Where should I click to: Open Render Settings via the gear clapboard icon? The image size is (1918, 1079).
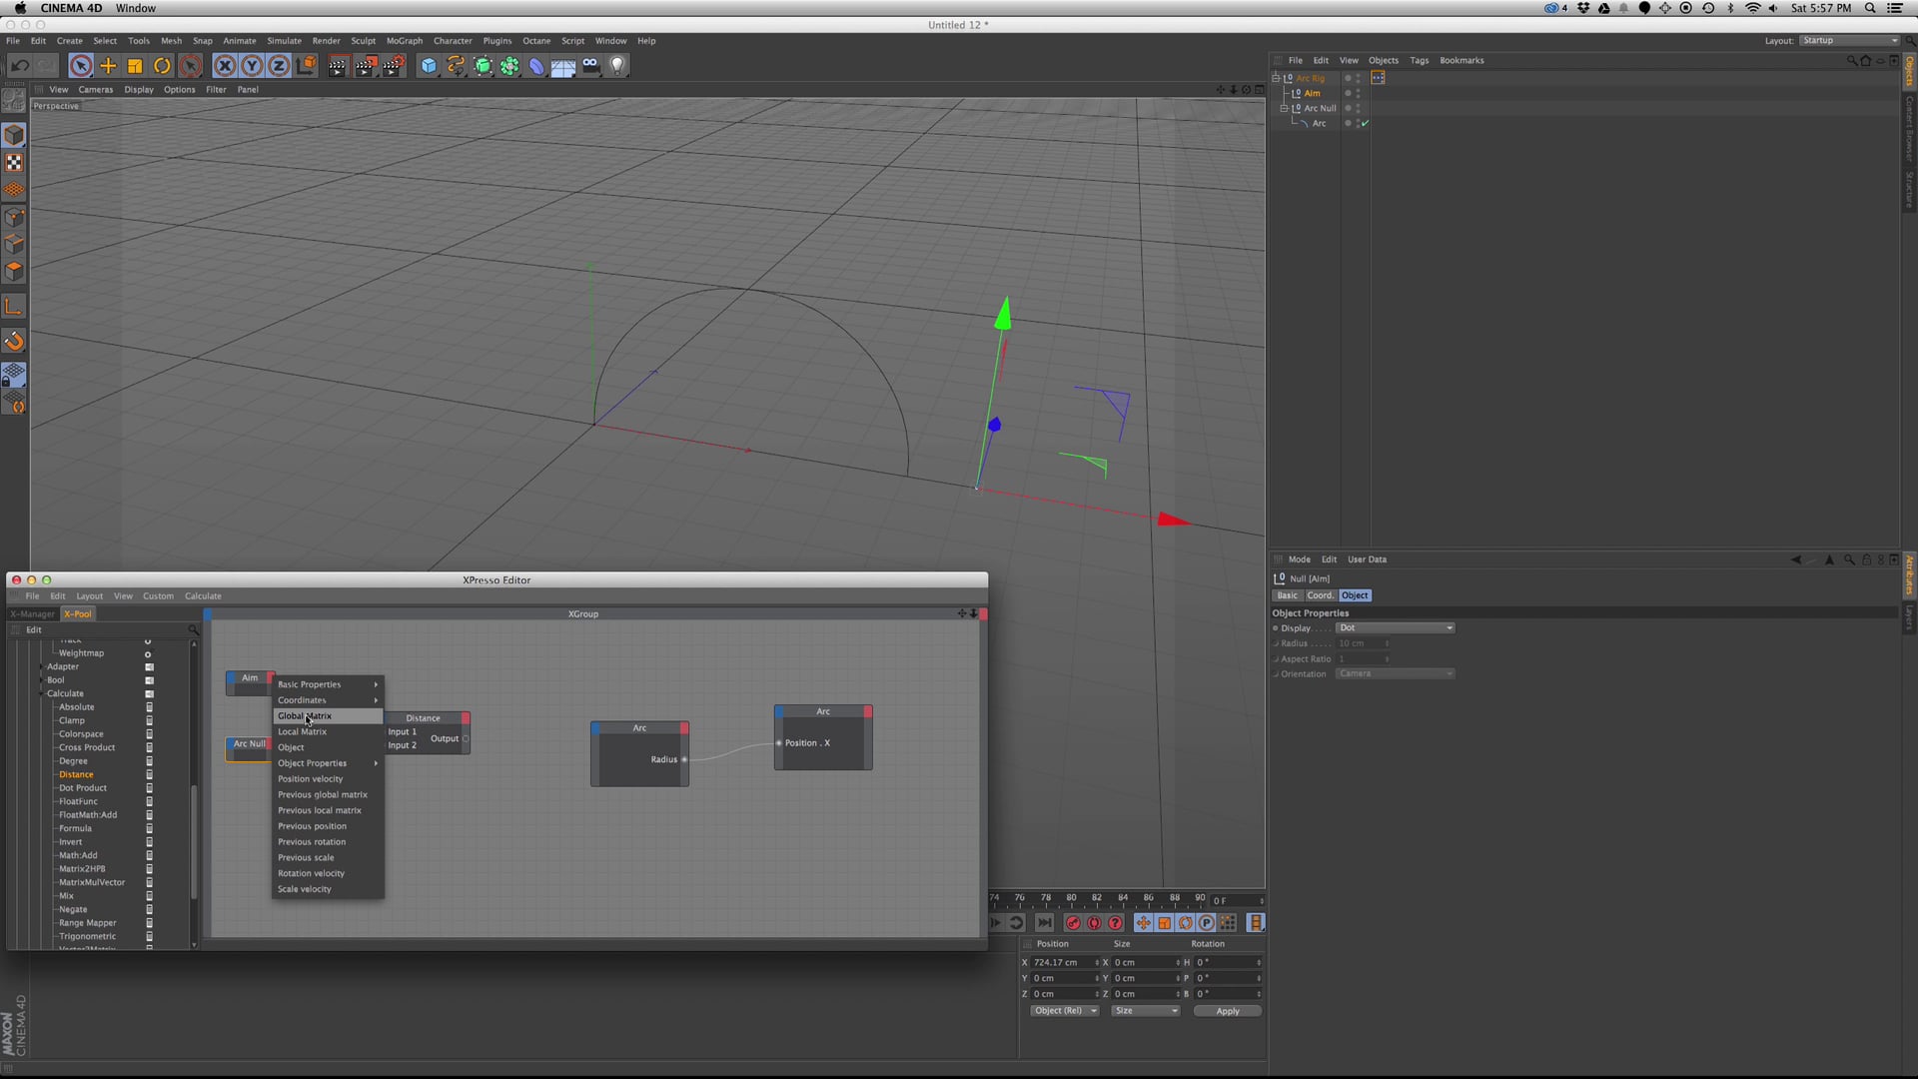393,65
